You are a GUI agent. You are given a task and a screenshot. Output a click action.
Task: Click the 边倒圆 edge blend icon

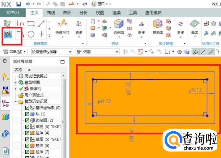(x=119, y=24)
